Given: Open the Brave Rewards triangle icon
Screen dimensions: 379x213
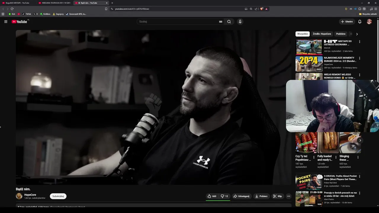Looking at the screenshot, I should (x=266, y=9).
